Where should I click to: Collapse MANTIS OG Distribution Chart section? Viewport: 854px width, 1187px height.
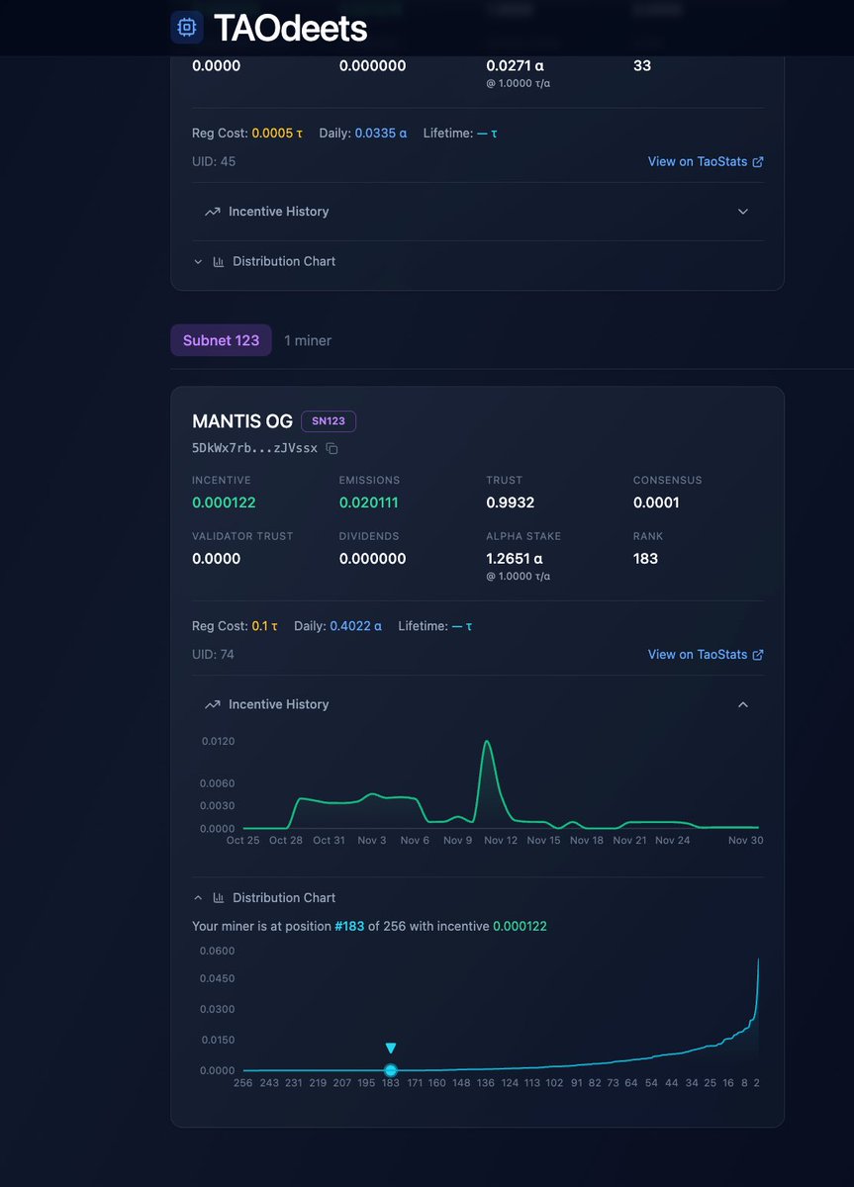tap(477, 897)
